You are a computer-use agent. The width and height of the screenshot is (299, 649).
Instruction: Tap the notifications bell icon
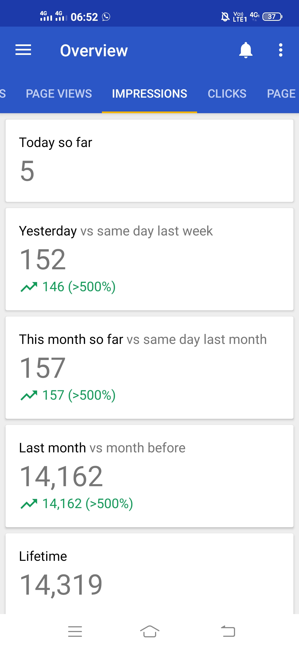[x=246, y=50]
